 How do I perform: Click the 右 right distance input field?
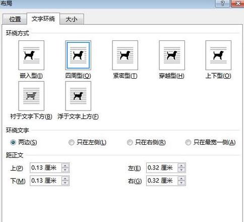click(x=162, y=181)
